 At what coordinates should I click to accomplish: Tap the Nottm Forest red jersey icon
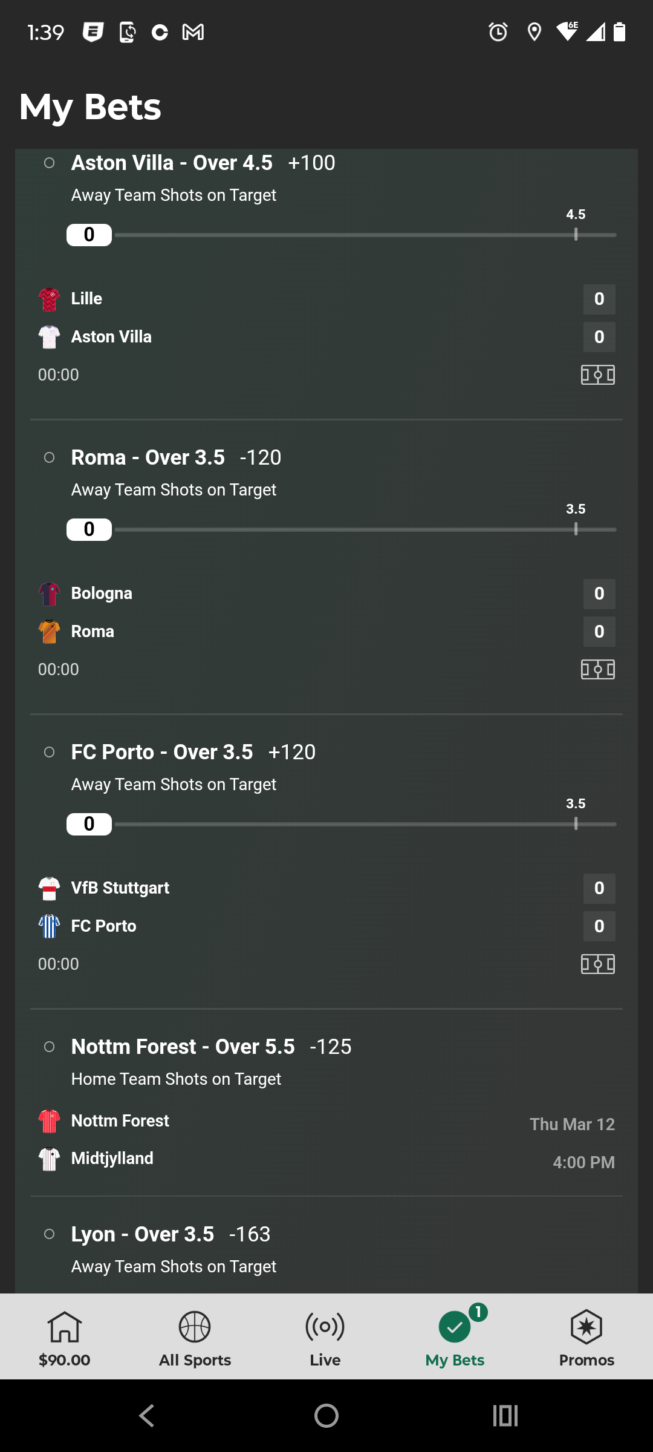point(49,1121)
